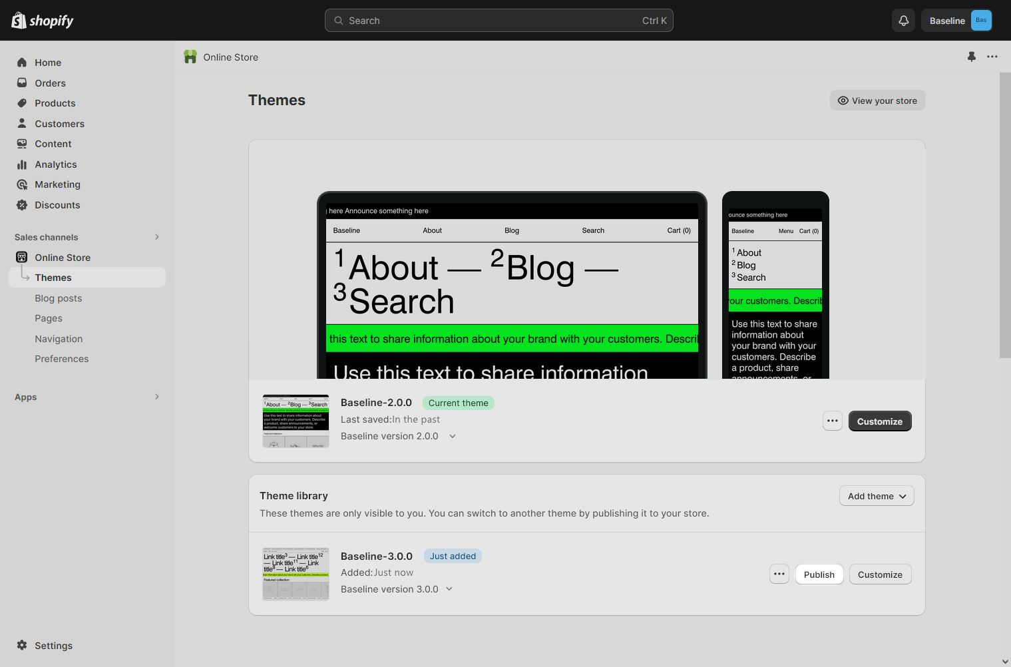Image resolution: width=1011 pixels, height=667 pixels.
Task: Click the Shopify logo
Action: tap(42, 20)
